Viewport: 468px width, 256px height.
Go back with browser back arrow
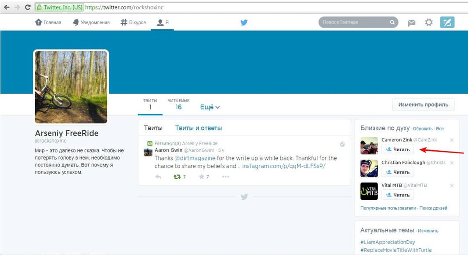[x=7, y=7]
